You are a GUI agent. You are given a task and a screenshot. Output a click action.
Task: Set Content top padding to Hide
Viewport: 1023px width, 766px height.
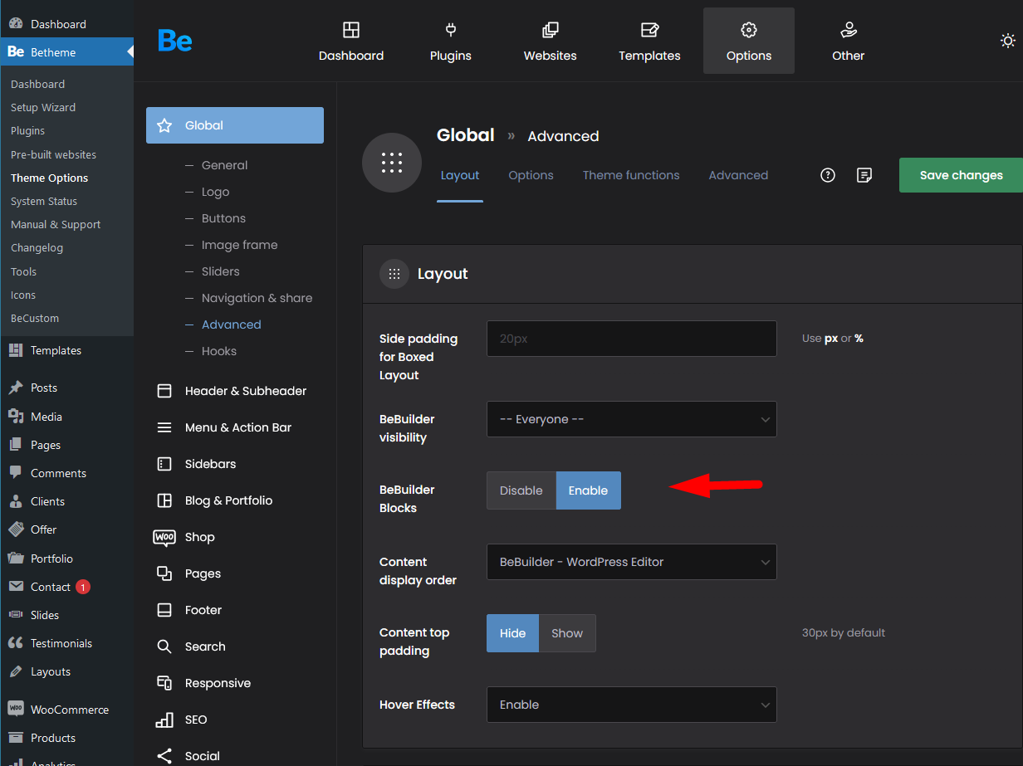pos(513,633)
